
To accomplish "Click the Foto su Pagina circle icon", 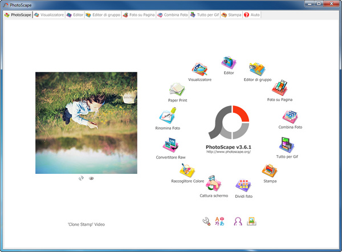I will pyautogui.click(x=280, y=88).
